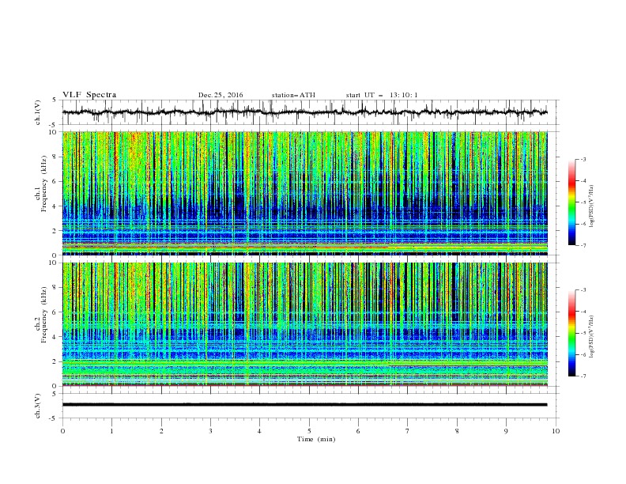Click the 'ch.1(V)' waveform axis label
The image size is (626, 484).
(38, 112)
